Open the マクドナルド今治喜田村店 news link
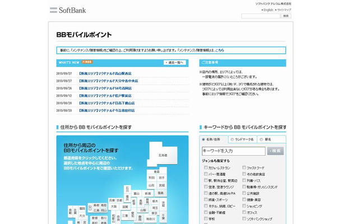This screenshot has height=224, width=342. click(107, 110)
